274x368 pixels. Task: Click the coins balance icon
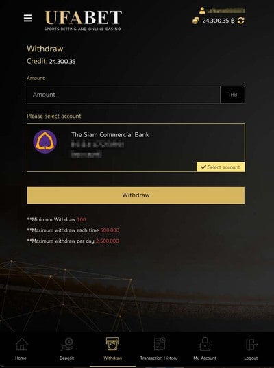coord(196,21)
